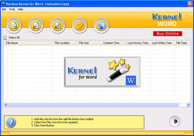
Task: Click the horizontal scrollbar thumb
Action: [93, 105]
